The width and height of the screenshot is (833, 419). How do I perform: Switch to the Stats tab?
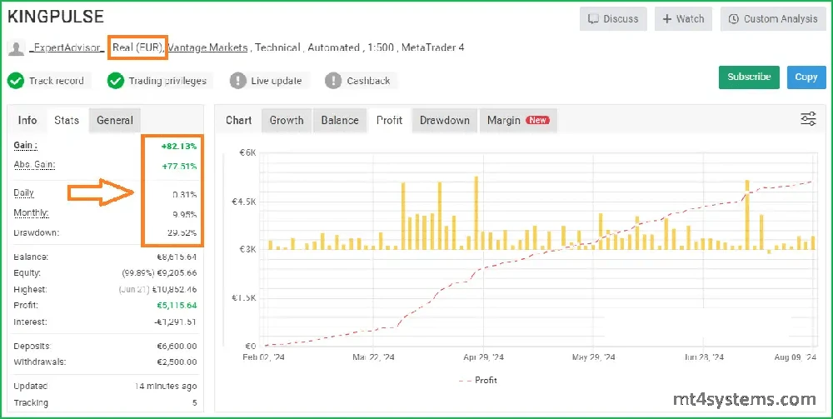point(67,120)
